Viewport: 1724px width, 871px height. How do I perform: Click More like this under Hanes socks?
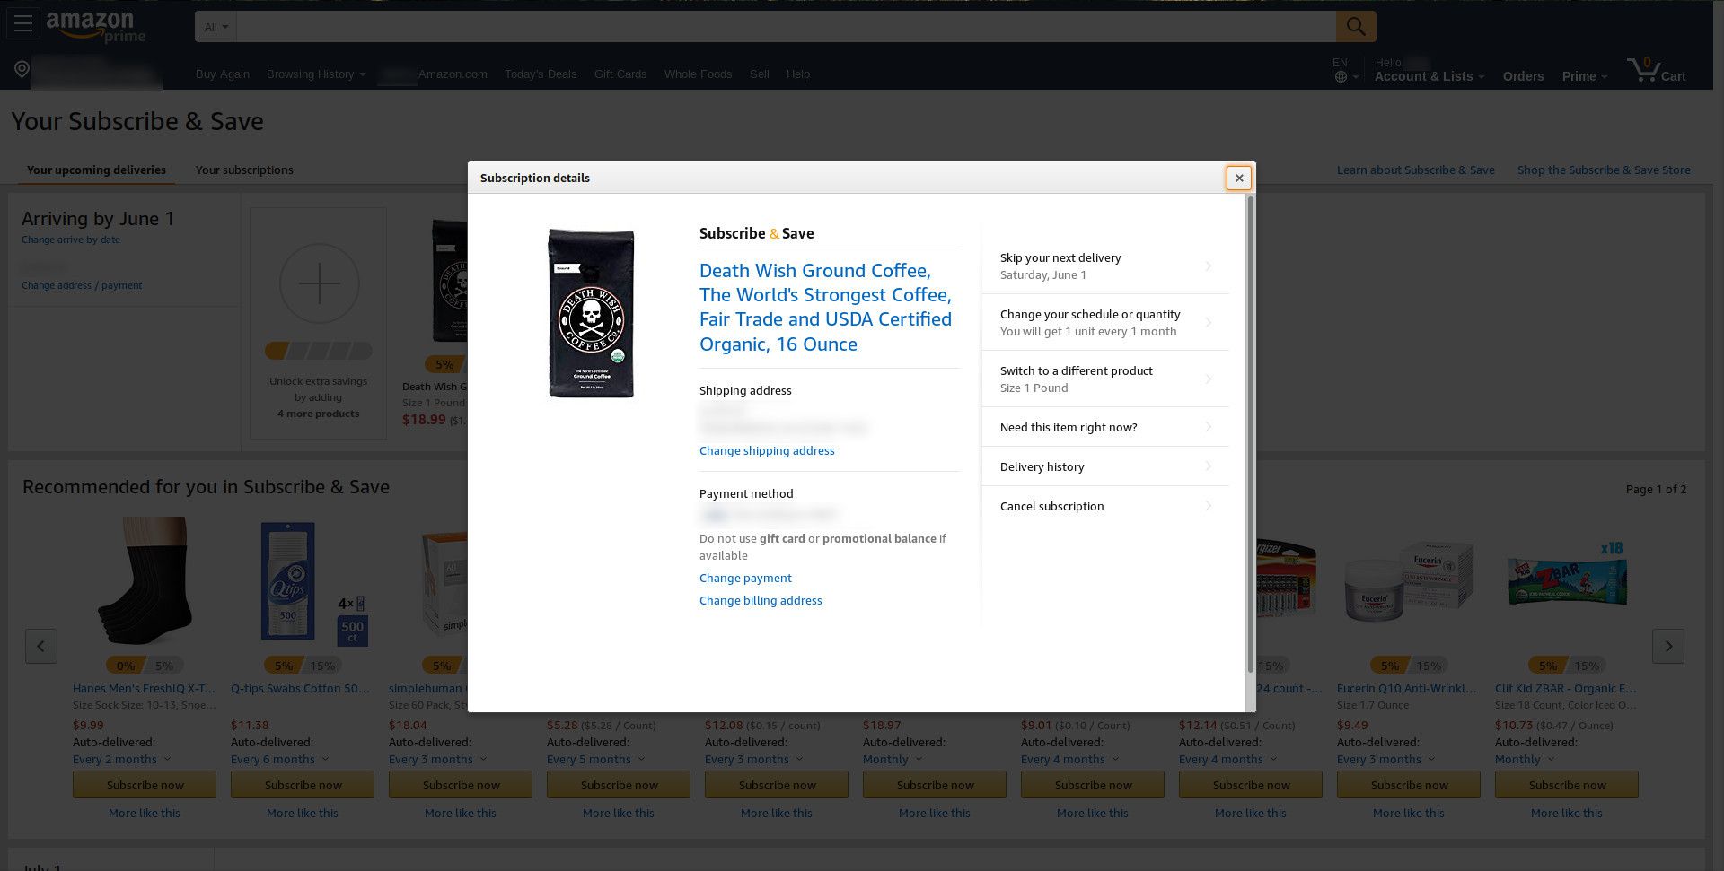(x=145, y=813)
